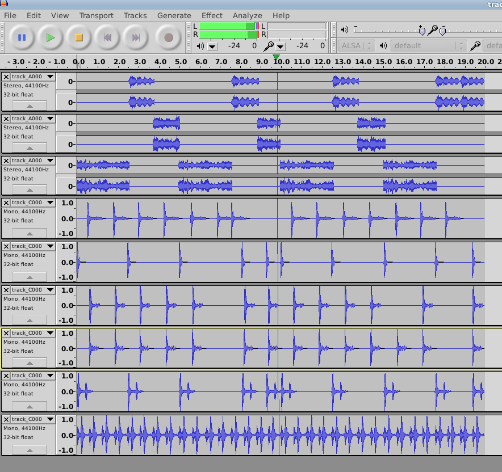This screenshot has width=502, height=472.
Task: Open the third track_A000 name dropdown
Action: click(33, 161)
